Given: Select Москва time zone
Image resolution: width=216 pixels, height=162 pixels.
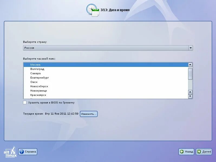Looking at the screenshot, I should [x=106, y=65].
